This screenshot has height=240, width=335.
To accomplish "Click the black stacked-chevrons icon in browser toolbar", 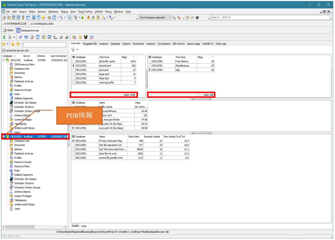I will click(x=86, y=37).
